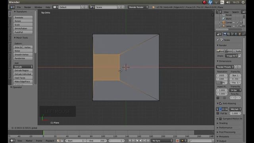Viewport: 254px width, 143px height.
Task: Click the Smooth Vertex button
Action: [23, 55]
